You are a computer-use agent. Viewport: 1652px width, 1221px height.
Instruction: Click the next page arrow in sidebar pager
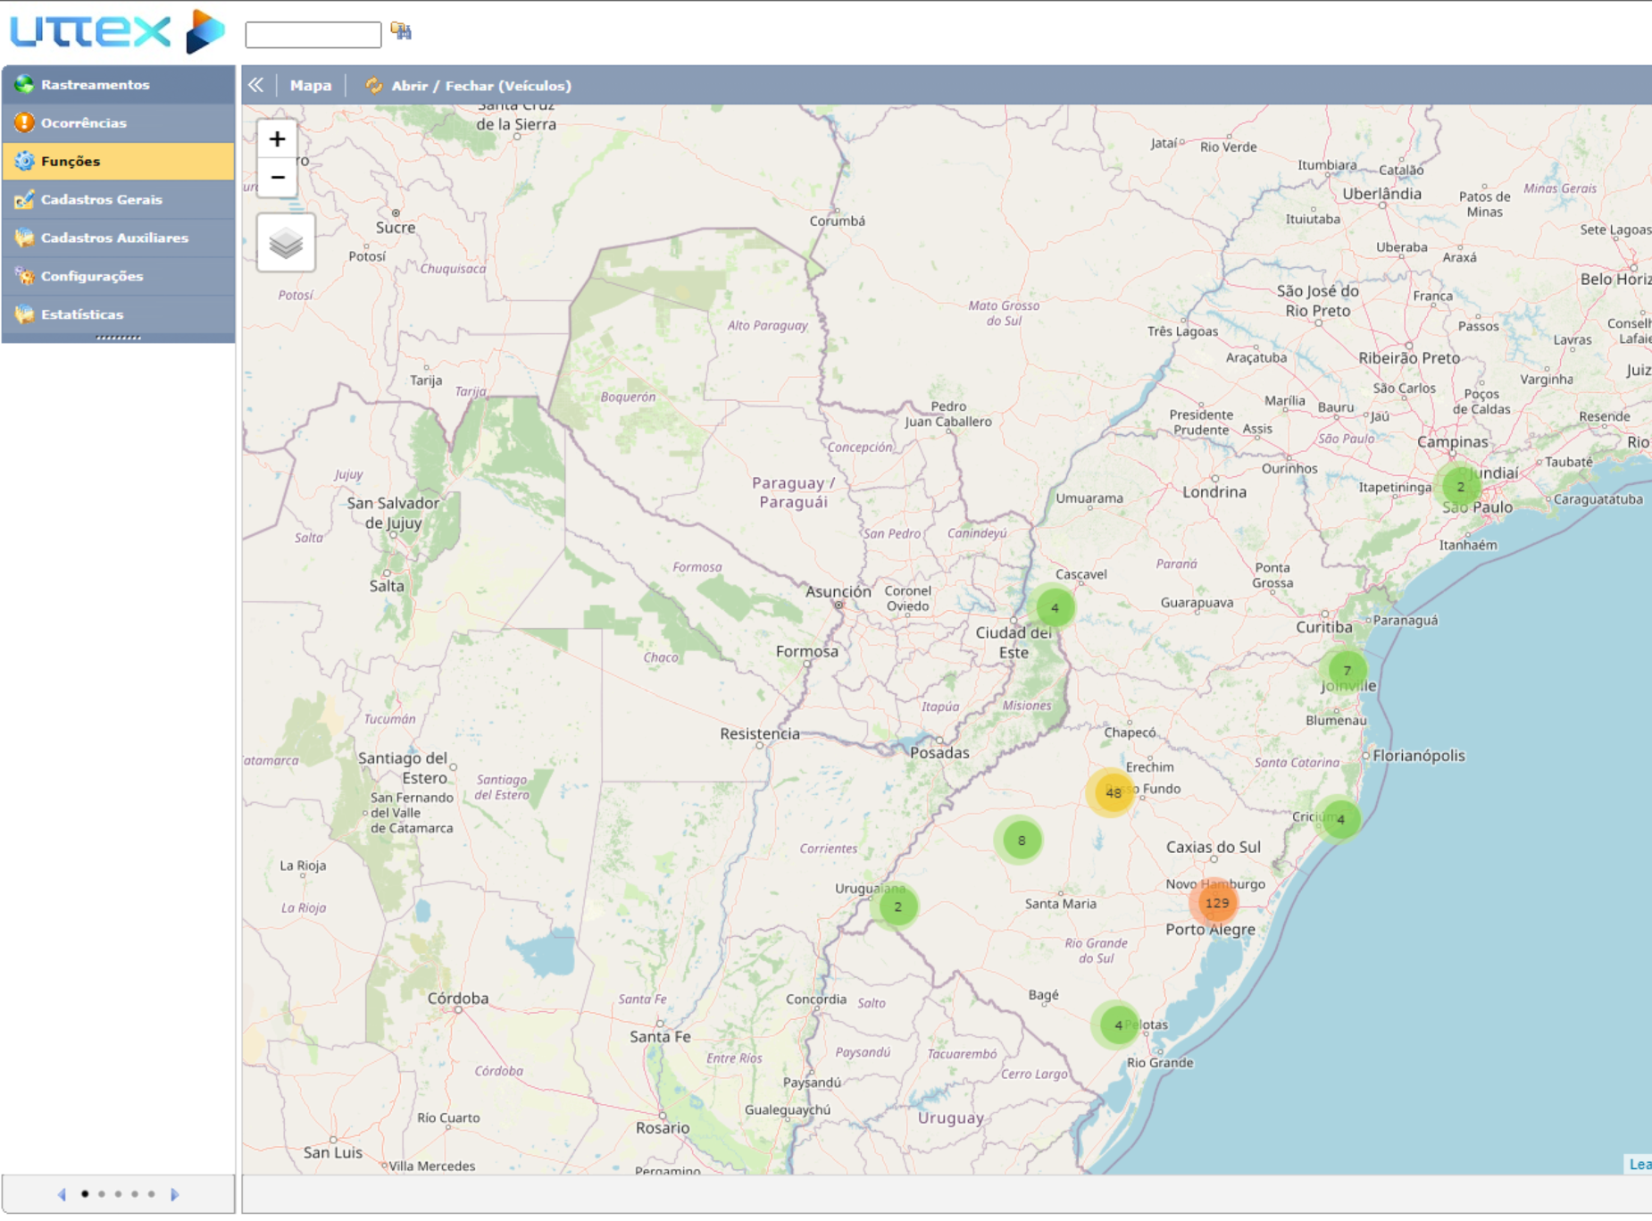175,1195
